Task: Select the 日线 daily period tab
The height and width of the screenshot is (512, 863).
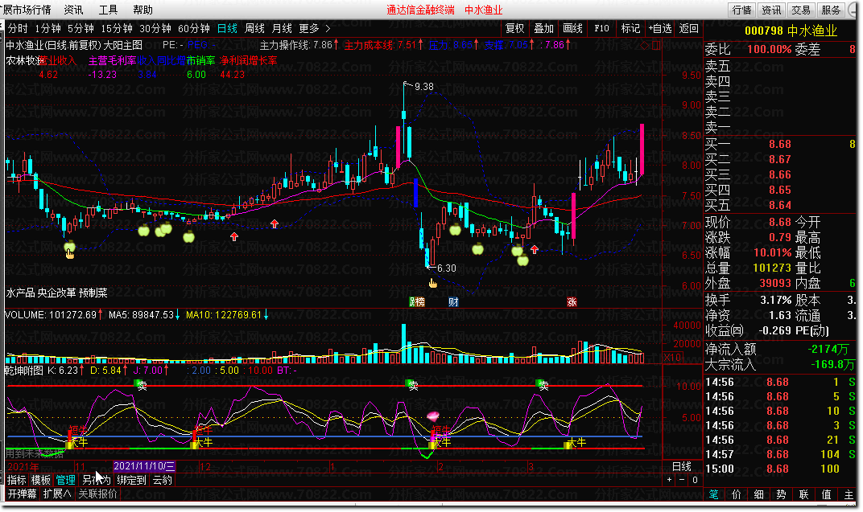Action: click(227, 28)
